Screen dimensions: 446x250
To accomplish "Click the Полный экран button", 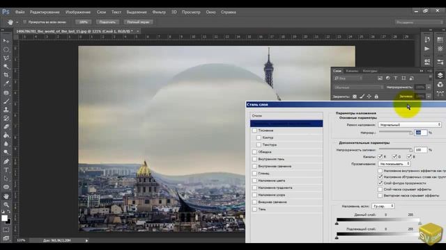I will [x=138, y=22].
